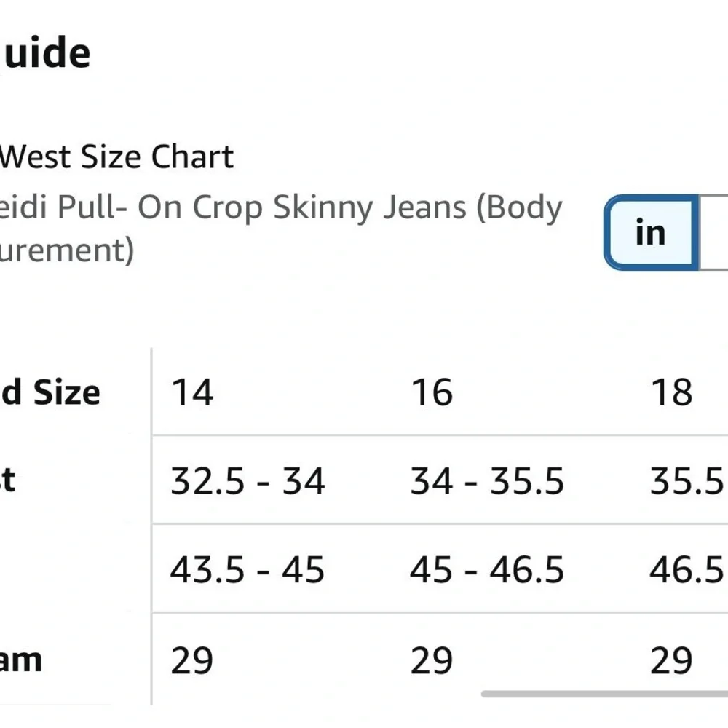Click the size 14 column header
The height and width of the screenshot is (728, 728).
192,392
